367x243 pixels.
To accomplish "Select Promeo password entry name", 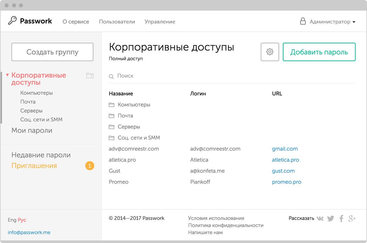I will point(119,182).
